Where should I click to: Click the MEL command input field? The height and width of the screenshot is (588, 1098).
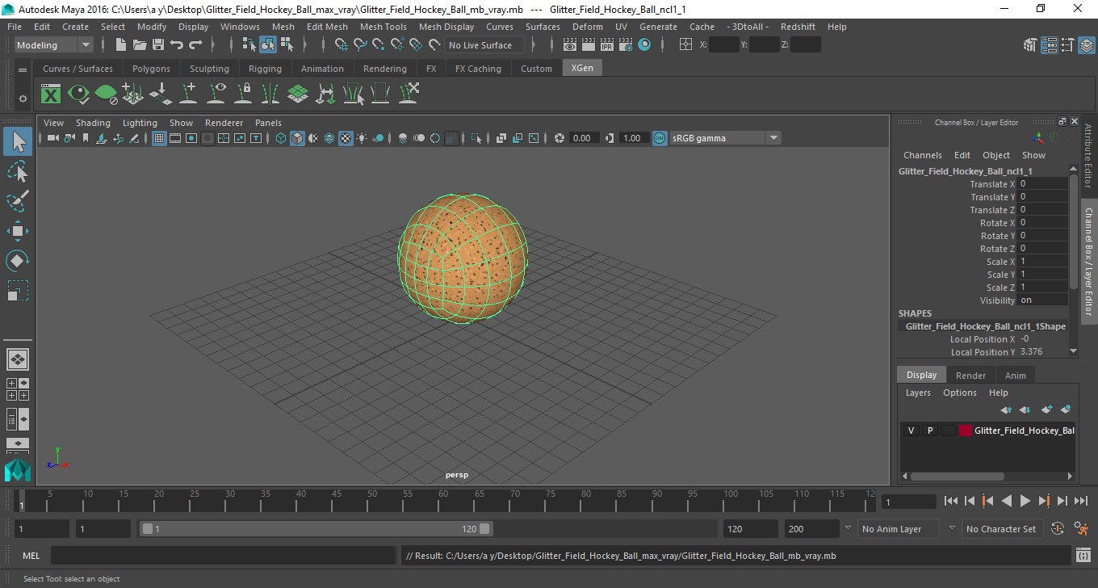(223, 556)
